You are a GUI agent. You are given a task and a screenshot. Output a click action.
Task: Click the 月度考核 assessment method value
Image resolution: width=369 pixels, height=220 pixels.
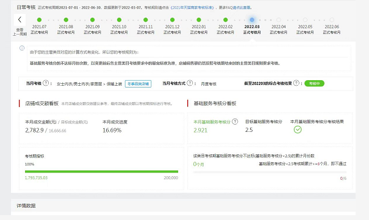(209, 84)
